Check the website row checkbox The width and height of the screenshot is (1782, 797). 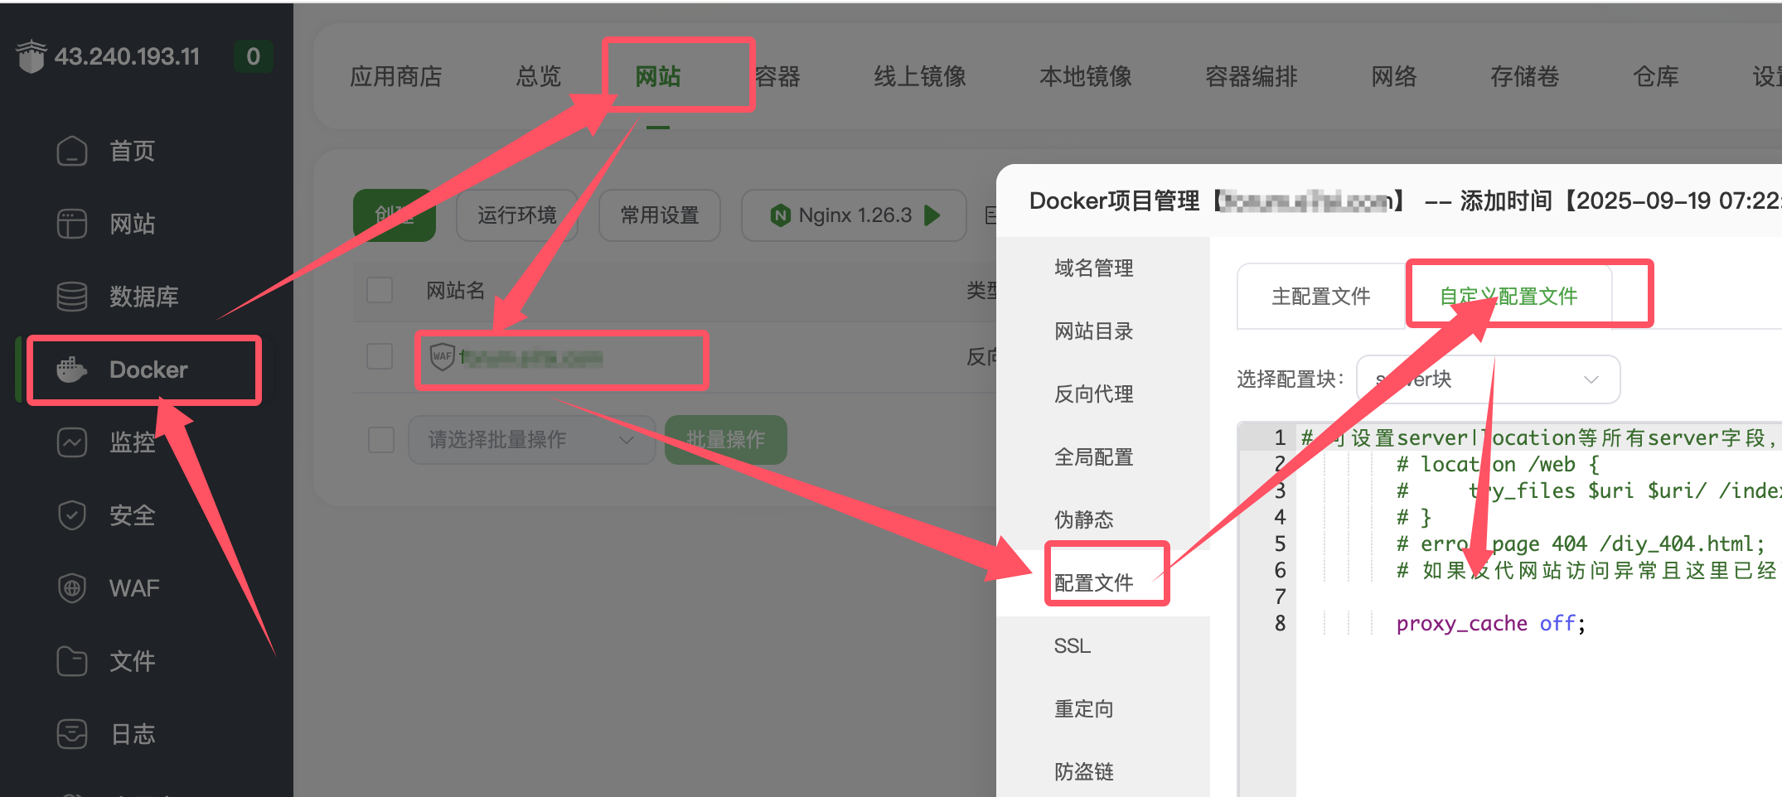[x=380, y=357]
